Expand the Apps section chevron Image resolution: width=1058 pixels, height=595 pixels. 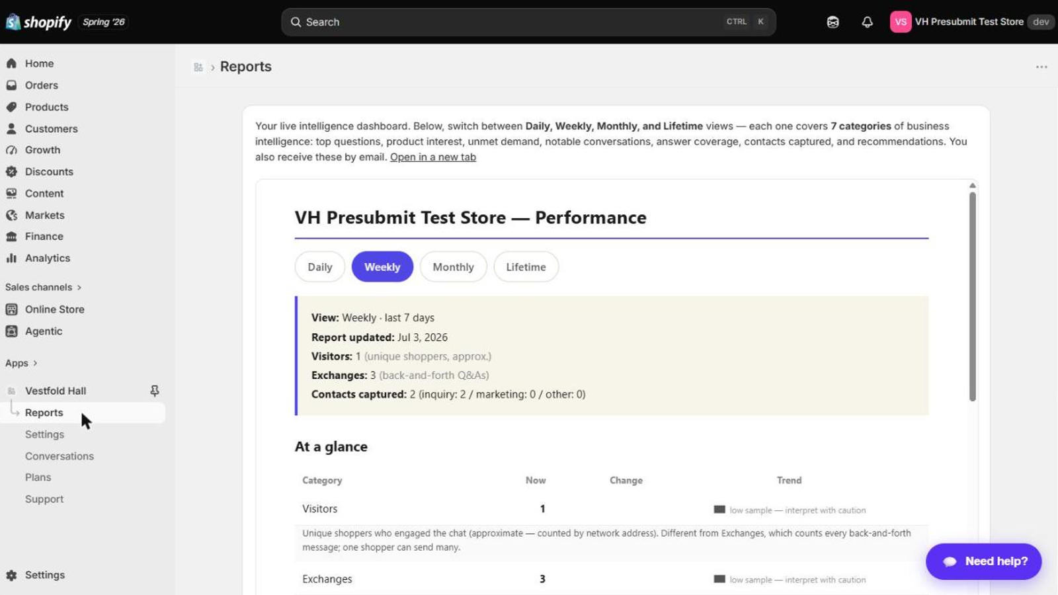[35, 363]
